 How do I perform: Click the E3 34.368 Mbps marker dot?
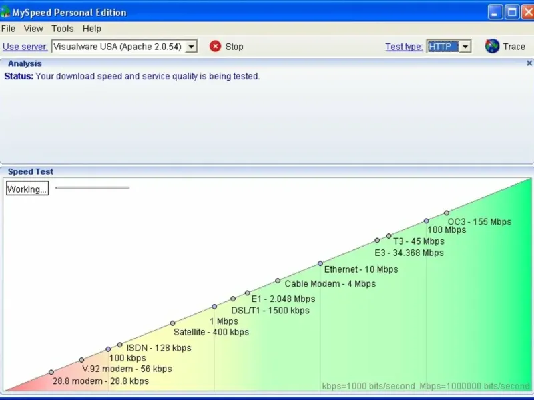coord(377,240)
